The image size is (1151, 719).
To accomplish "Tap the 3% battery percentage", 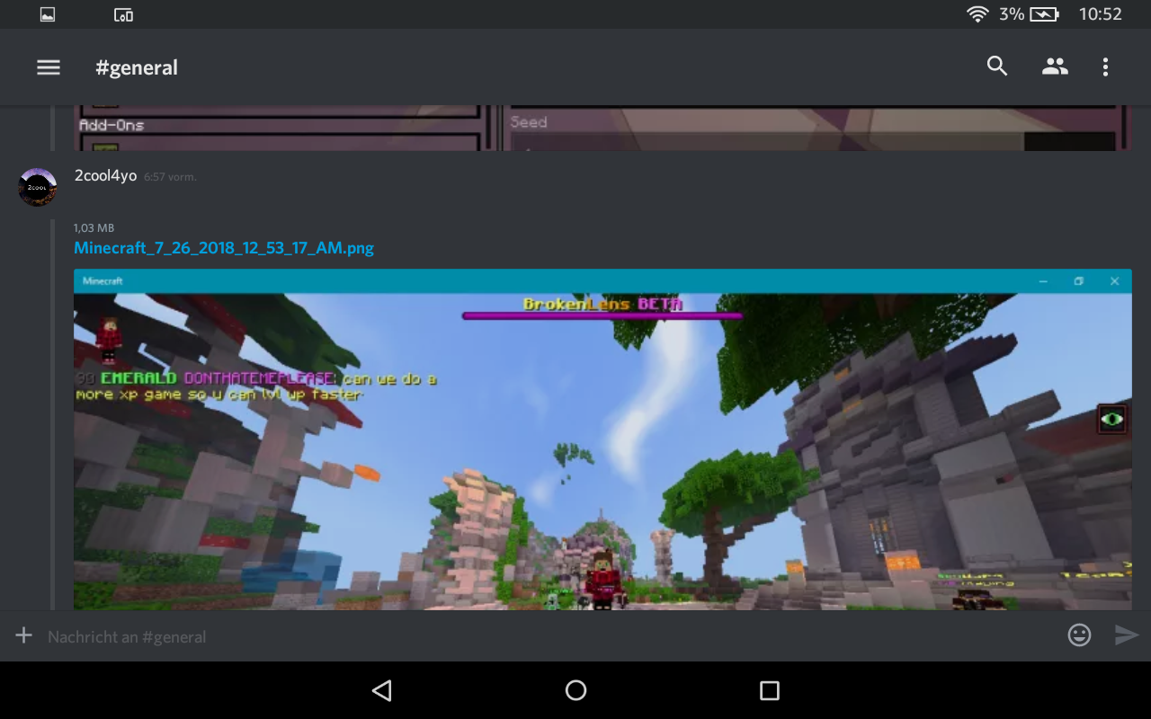I will tap(1012, 14).
